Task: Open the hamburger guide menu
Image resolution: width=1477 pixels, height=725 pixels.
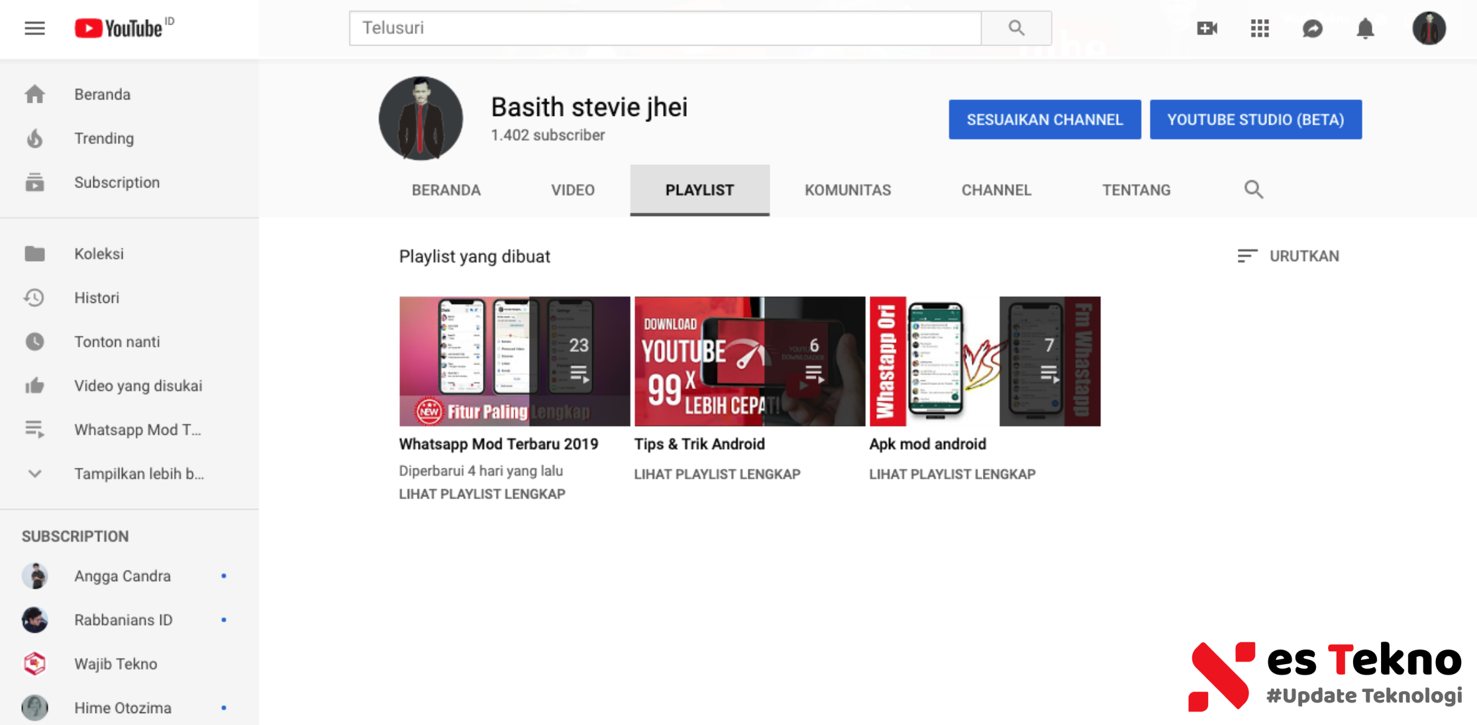Action: pyautogui.click(x=34, y=28)
